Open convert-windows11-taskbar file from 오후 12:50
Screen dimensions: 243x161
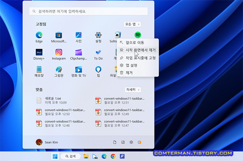(x=61, y=112)
